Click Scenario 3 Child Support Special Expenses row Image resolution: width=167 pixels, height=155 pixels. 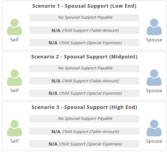[84, 144]
